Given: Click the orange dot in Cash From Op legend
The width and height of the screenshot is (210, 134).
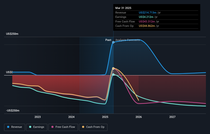Looking at the screenshot, I should [x=83, y=127].
